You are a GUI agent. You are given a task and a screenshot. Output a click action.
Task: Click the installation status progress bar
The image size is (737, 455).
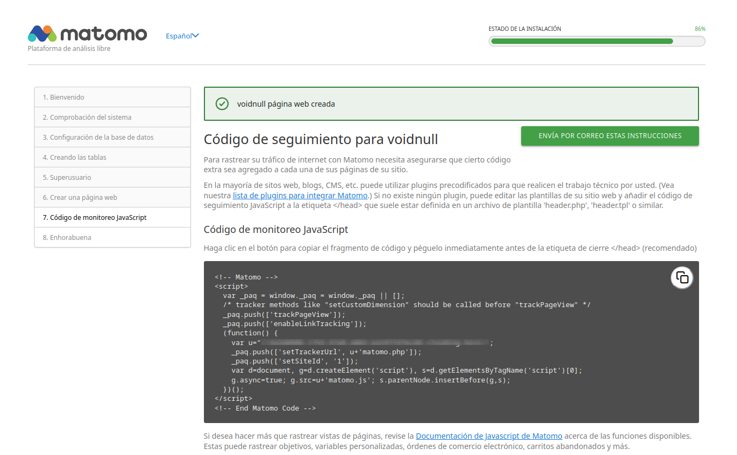click(597, 41)
